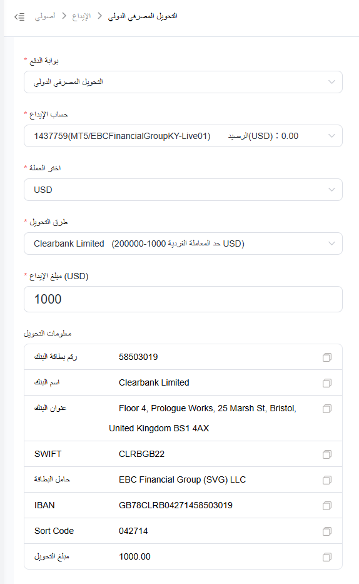The image size is (359, 584).
Task: Select the SWIFT row label
Action: 48,454
